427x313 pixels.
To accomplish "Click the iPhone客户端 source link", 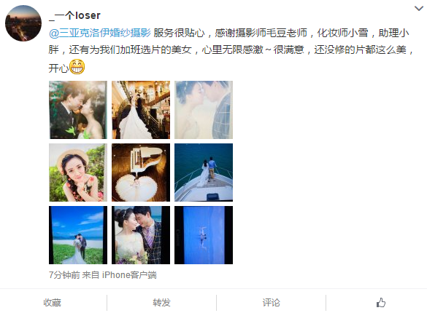I will (129, 275).
